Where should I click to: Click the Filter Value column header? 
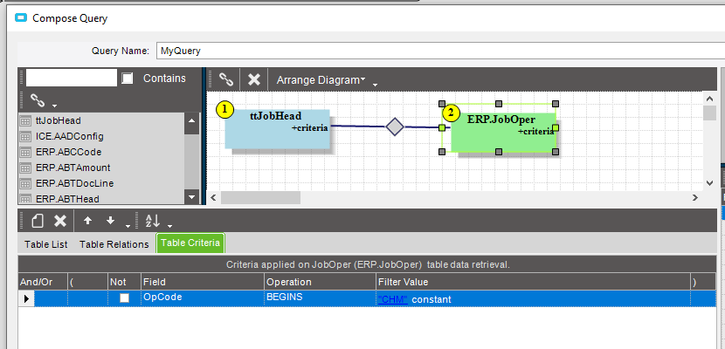[533, 282]
